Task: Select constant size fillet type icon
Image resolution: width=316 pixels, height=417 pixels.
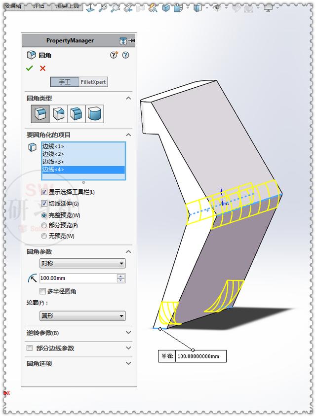Action: pyautogui.click(x=40, y=114)
